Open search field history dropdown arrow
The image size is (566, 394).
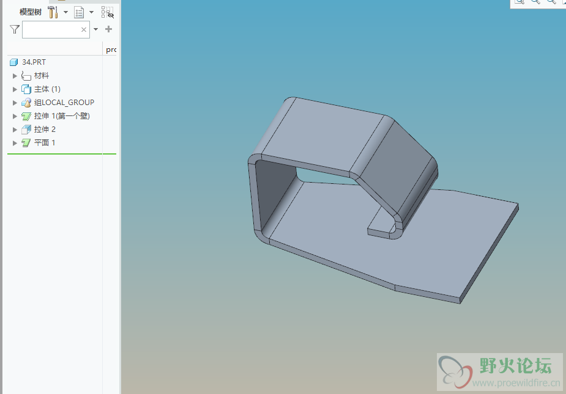[x=95, y=29]
